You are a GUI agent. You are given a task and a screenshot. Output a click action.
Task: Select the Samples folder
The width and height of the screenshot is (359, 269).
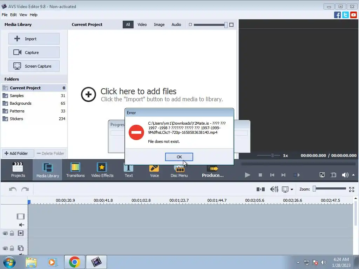pos(34,96)
